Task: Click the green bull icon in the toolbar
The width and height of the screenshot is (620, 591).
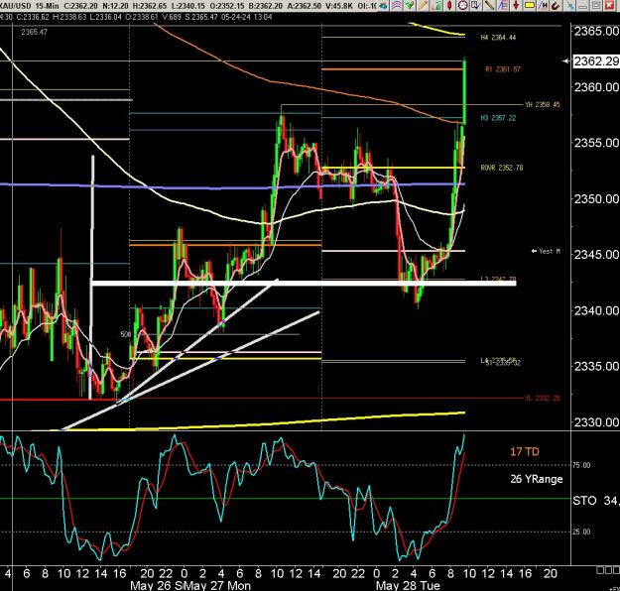Action: pyautogui.click(x=410, y=6)
